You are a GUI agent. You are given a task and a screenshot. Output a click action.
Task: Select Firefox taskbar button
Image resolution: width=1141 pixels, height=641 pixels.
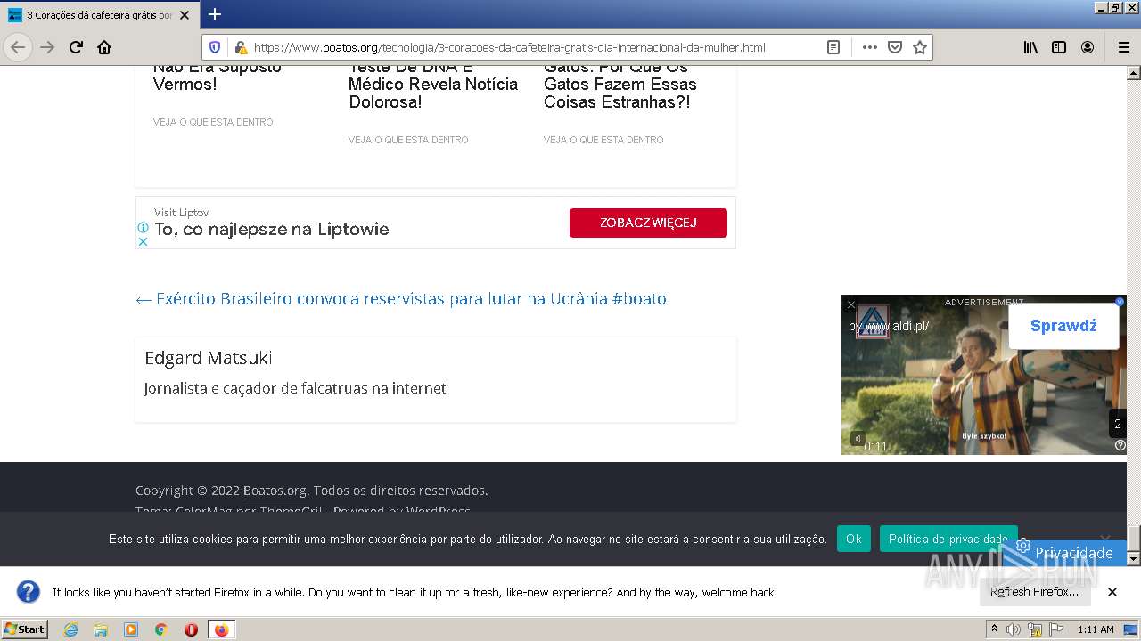pos(222,629)
